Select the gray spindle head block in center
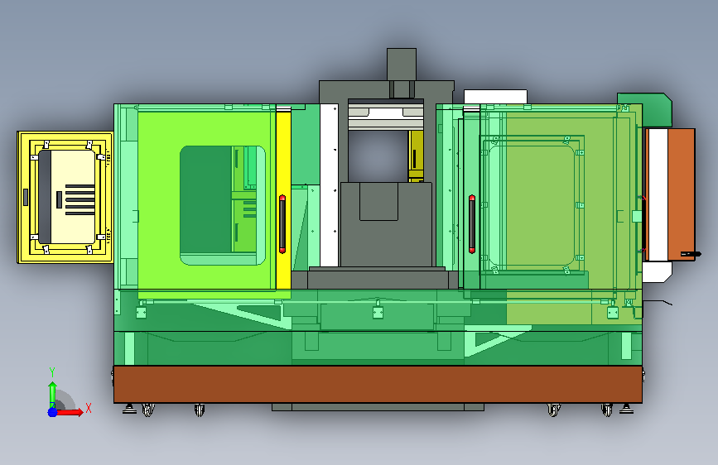Screen dimensions: 718x465 tap(386, 224)
